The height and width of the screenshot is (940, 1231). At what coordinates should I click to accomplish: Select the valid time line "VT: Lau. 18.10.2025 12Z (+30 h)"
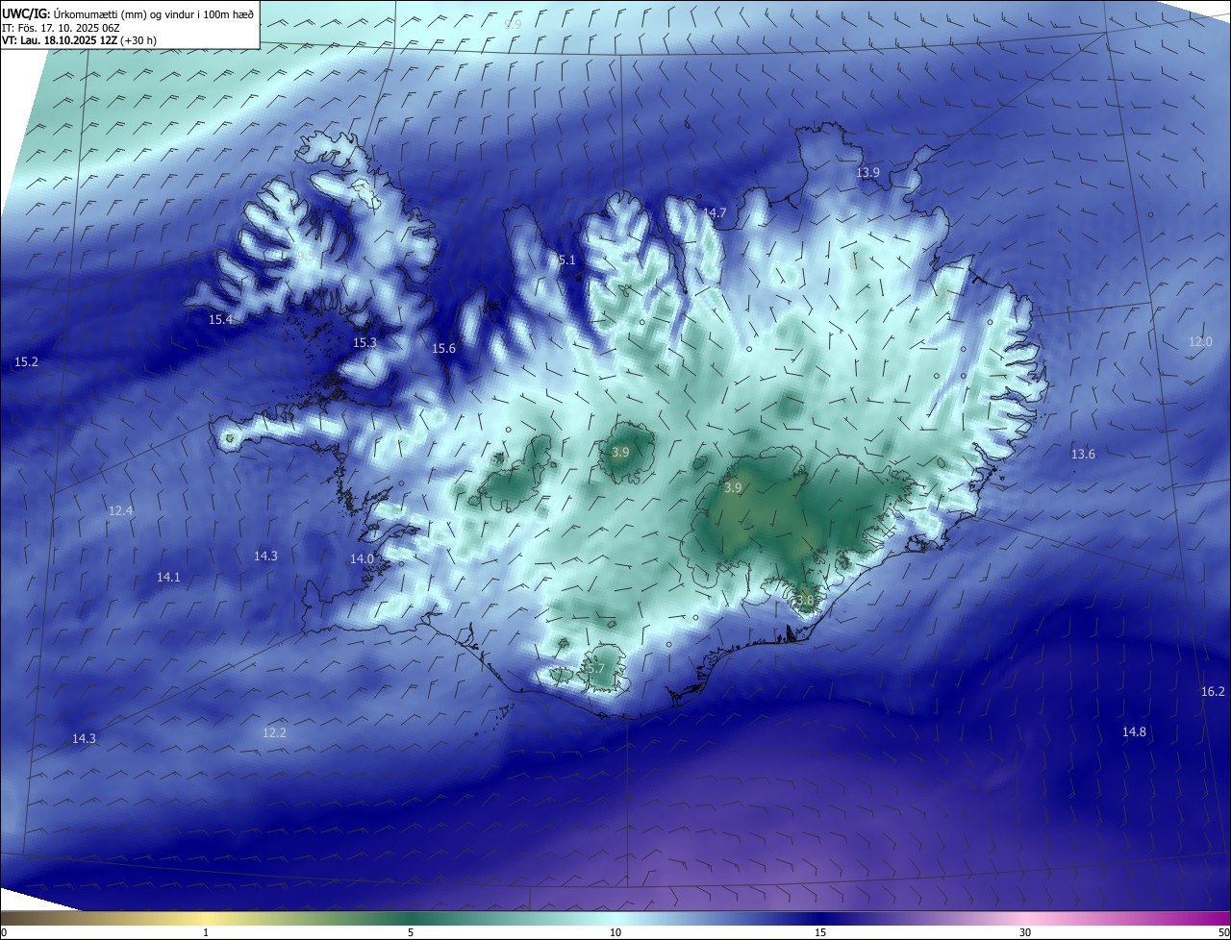pyautogui.click(x=79, y=41)
